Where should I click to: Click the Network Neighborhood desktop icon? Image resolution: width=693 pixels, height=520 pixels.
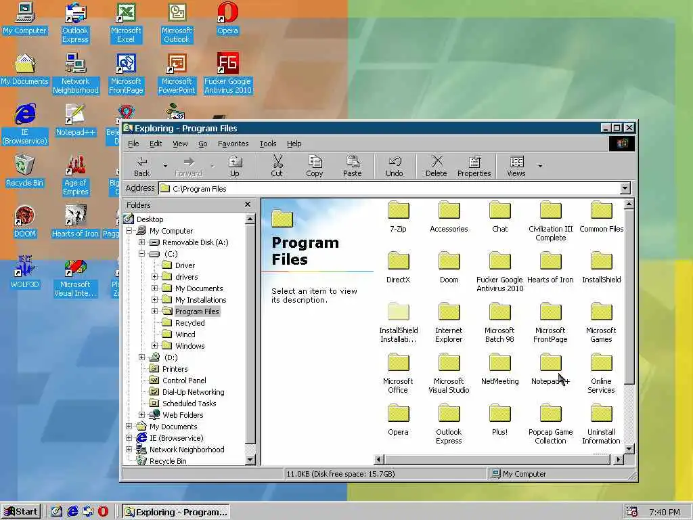pyautogui.click(x=76, y=74)
